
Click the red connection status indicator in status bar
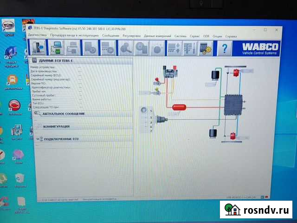266,197
